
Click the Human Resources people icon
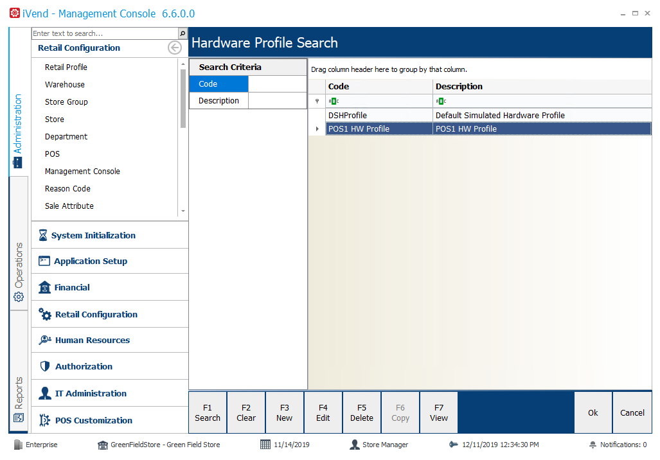pyautogui.click(x=44, y=340)
